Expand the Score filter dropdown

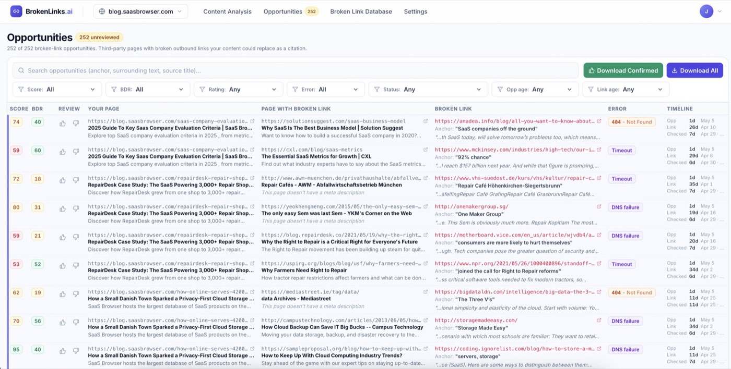(x=57, y=90)
